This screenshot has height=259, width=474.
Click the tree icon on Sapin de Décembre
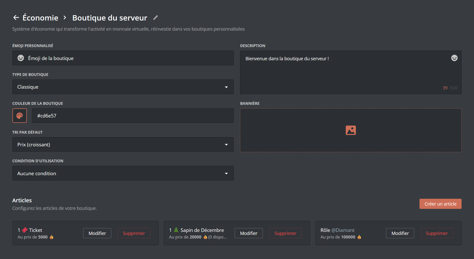(x=176, y=230)
